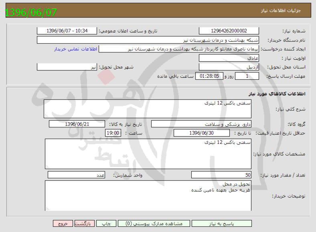The height and width of the screenshot is (232, 316).
Task: Click the request creator field پیمان ناصری
Action: point(179,49)
